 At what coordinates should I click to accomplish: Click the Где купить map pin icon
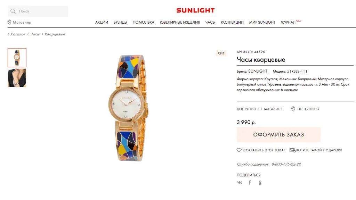293,109
